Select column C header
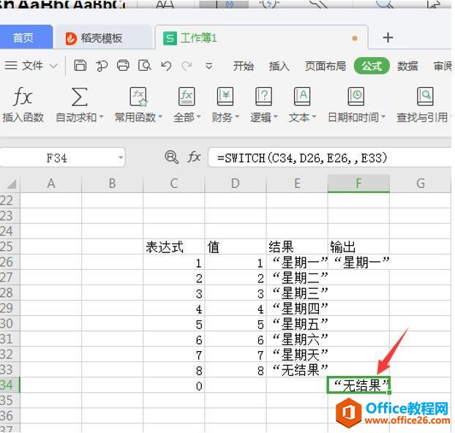 [174, 184]
